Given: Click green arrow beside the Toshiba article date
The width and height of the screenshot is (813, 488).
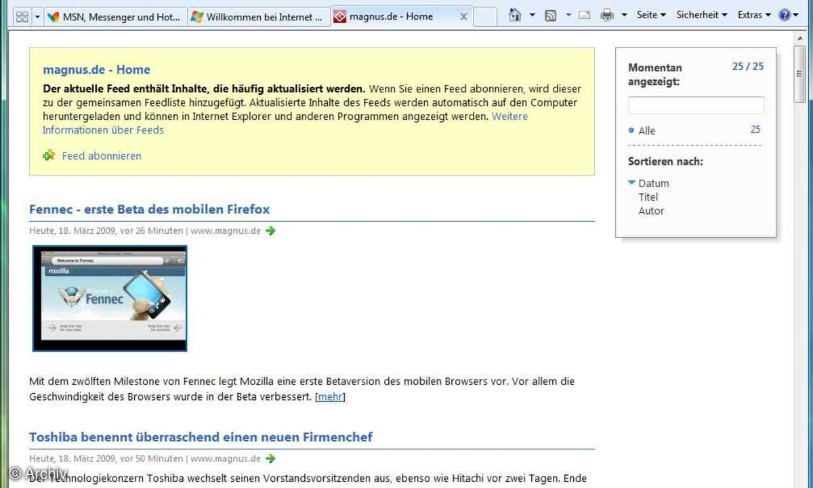Looking at the screenshot, I should point(270,458).
